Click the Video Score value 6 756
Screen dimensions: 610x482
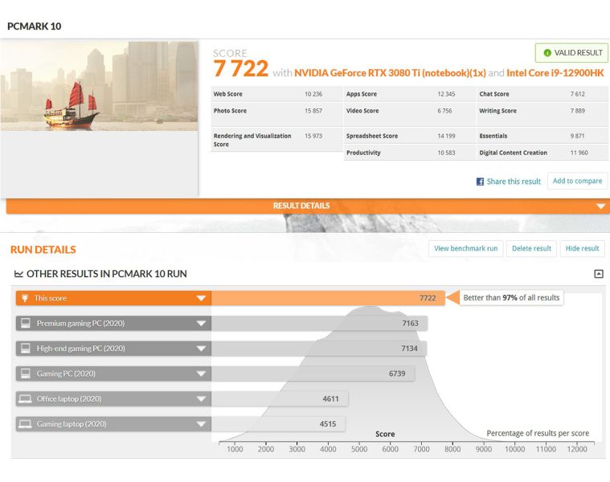[x=444, y=111]
